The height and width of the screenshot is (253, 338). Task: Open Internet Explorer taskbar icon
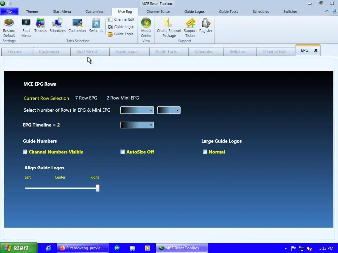[x=49, y=248]
